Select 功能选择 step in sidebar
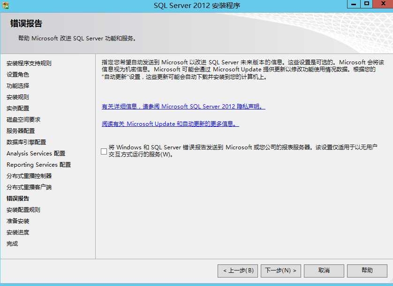The width and height of the screenshot is (393, 286). tap(18, 86)
